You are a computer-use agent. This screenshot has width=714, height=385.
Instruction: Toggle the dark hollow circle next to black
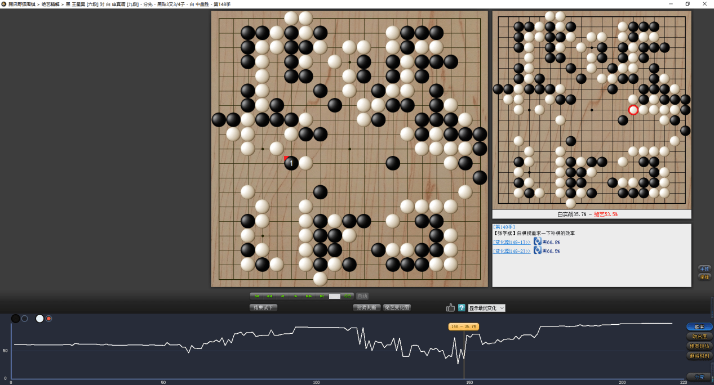(25, 319)
